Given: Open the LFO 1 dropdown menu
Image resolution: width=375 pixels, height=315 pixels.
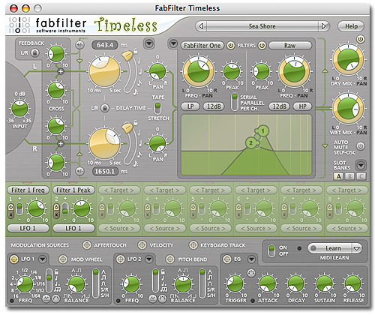Looking at the screenshot, I should click(43, 259).
